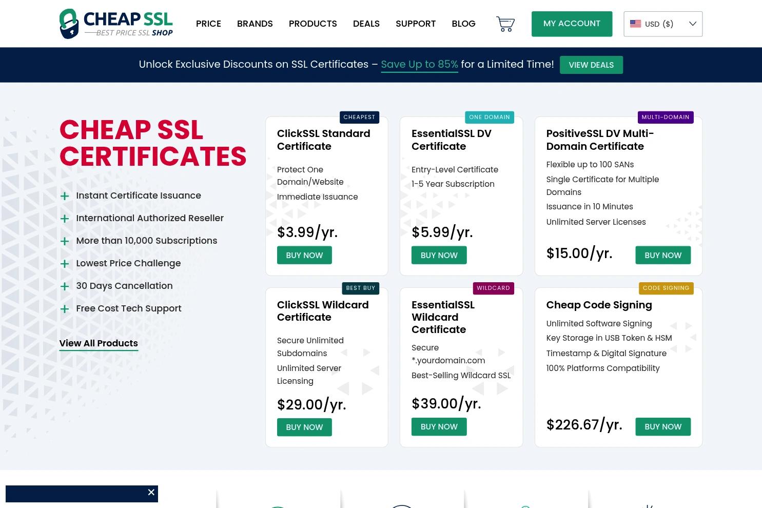Open the BRANDS menu
This screenshot has width=762, height=508.
pos(255,24)
